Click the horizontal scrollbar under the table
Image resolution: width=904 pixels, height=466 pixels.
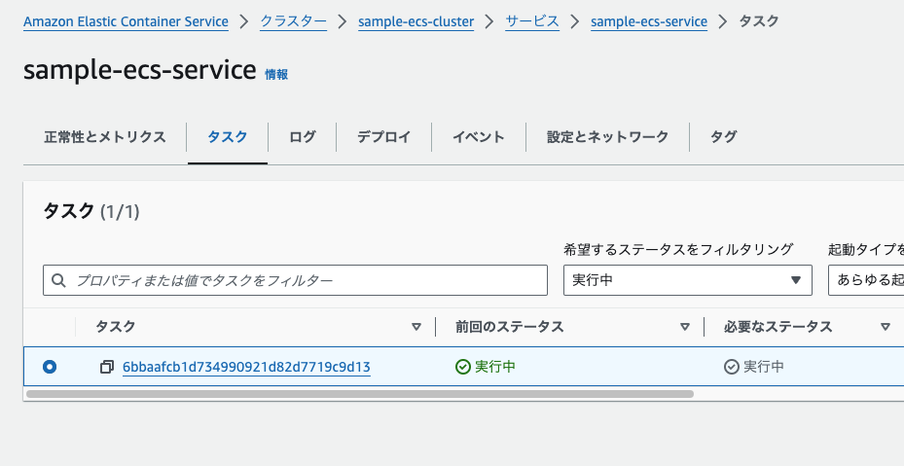pyautogui.click(x=360, y=394)
